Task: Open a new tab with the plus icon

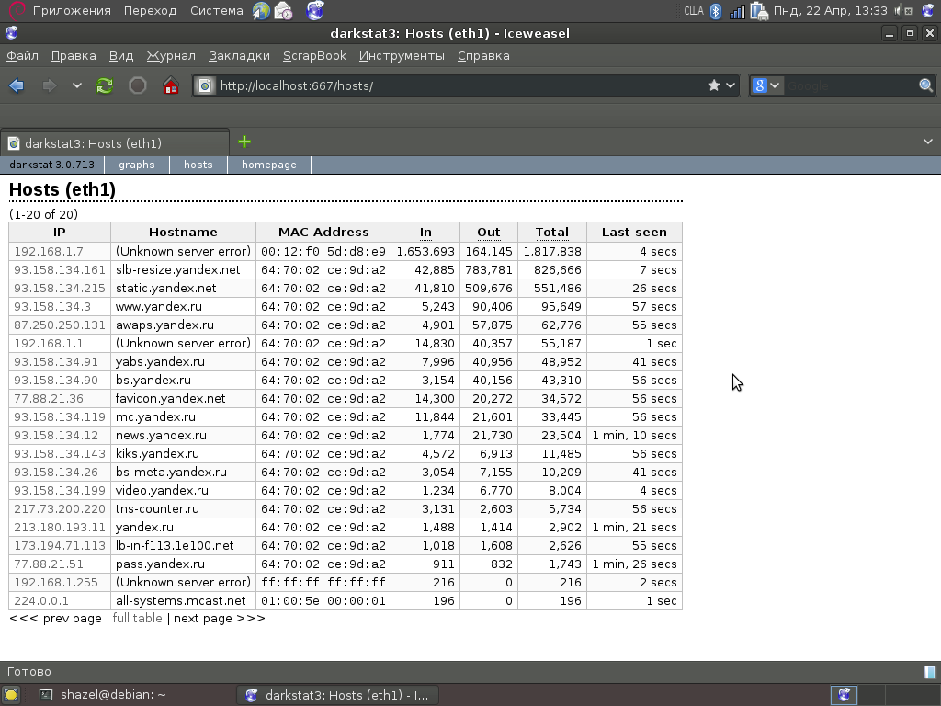Action: click(244, 142)
